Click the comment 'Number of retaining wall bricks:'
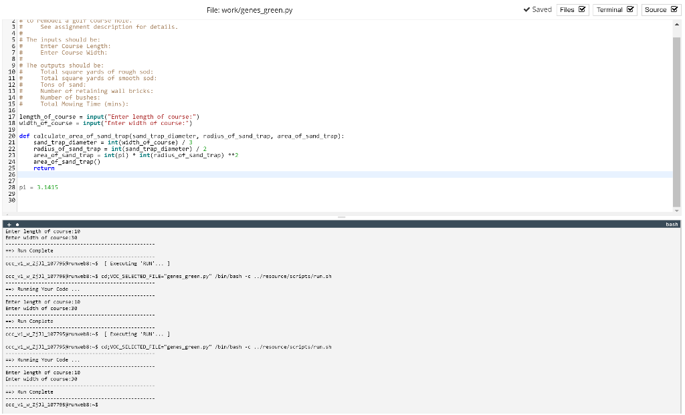 97,91
